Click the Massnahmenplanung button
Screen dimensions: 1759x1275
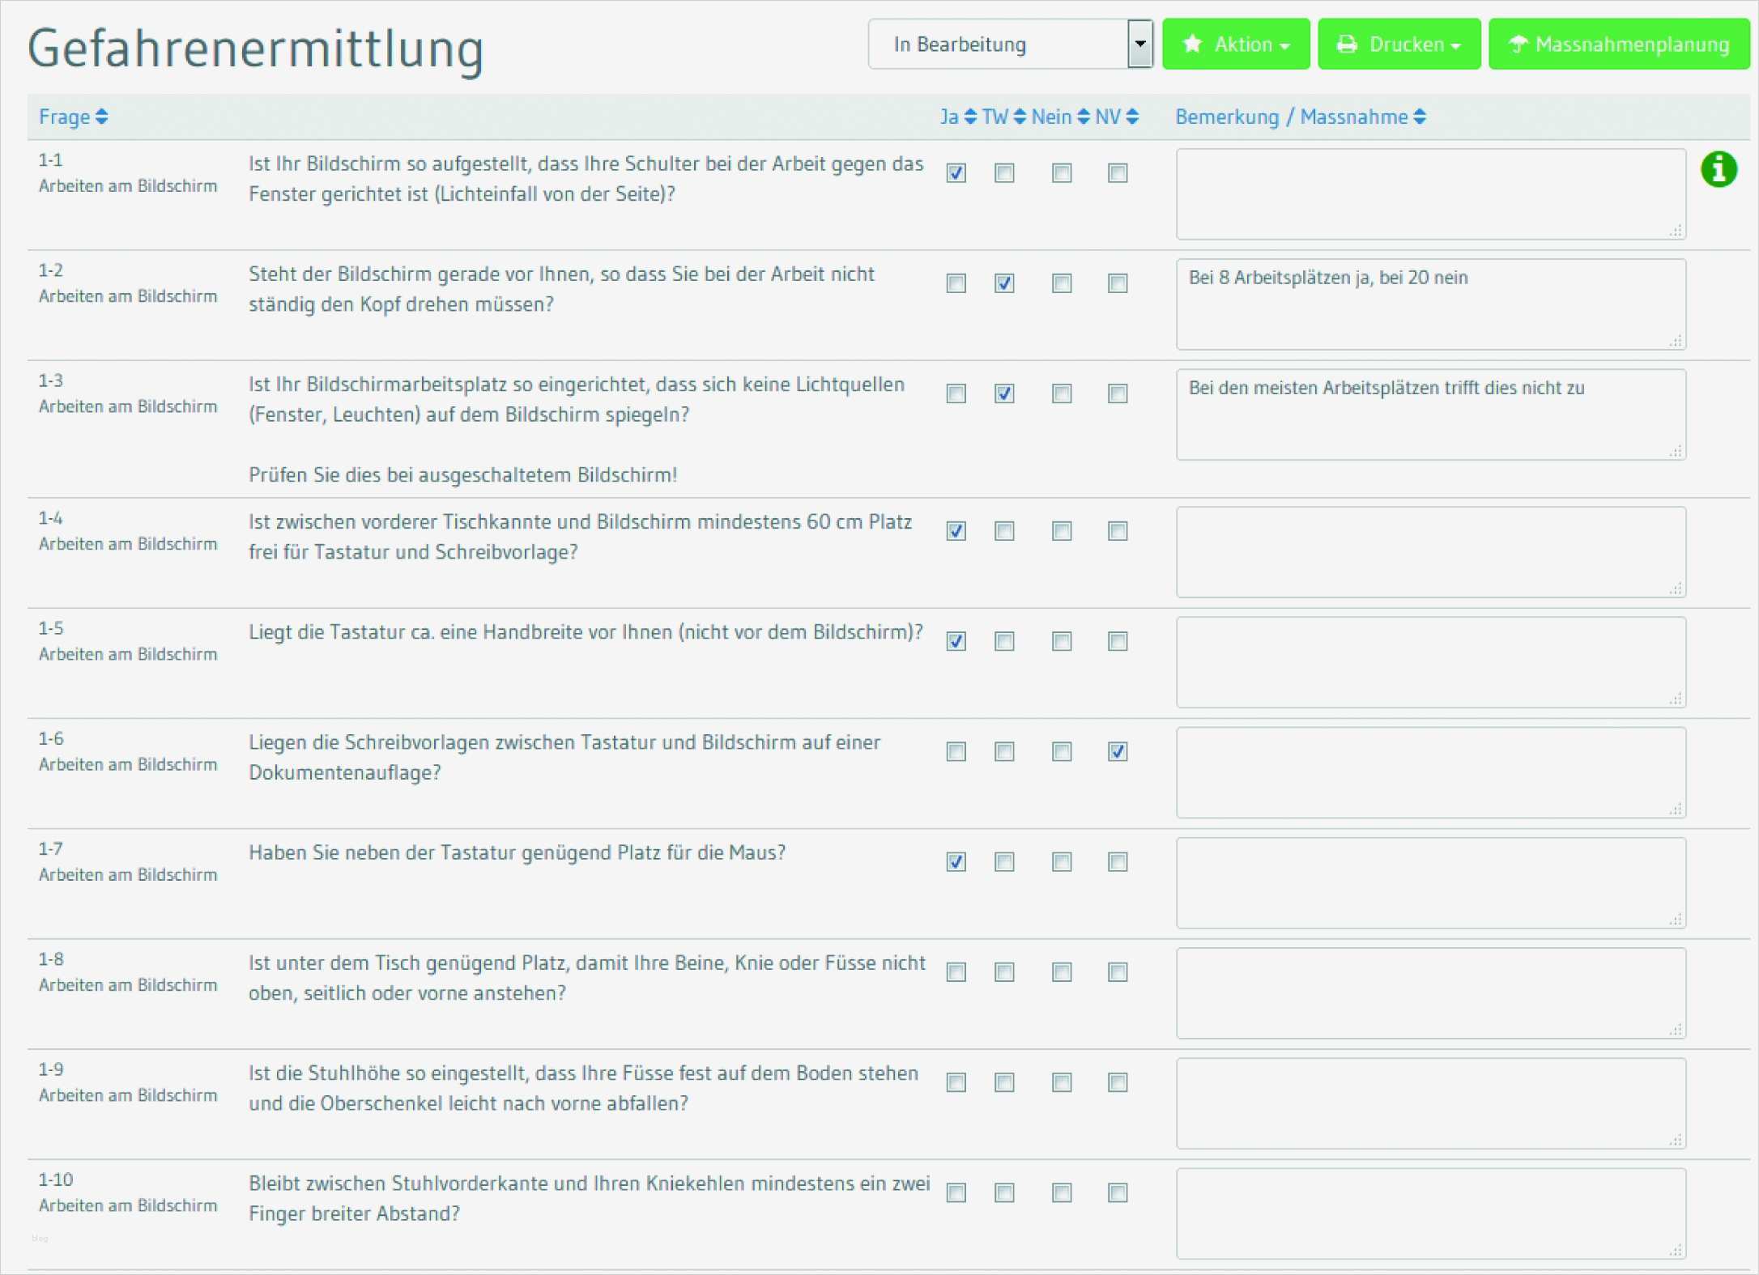pyautogui.click(x=1619, y=45)
